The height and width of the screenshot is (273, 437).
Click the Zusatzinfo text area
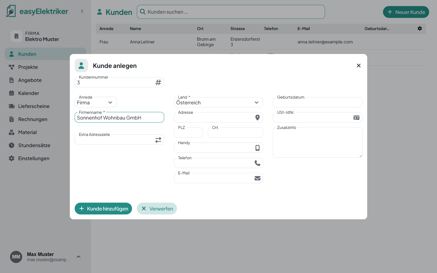(x=317, y=143)
